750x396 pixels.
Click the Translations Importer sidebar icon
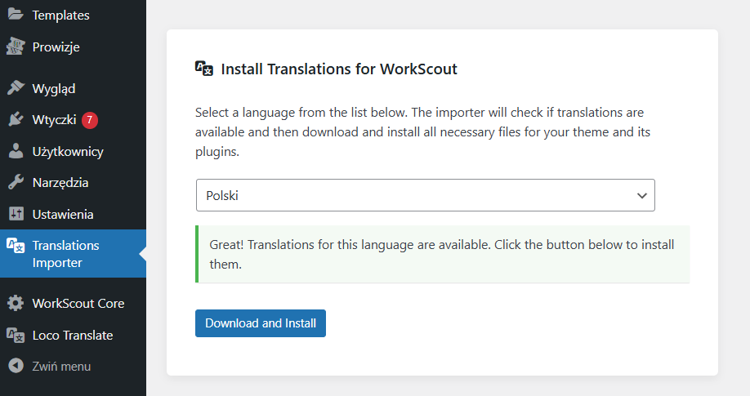16,245
